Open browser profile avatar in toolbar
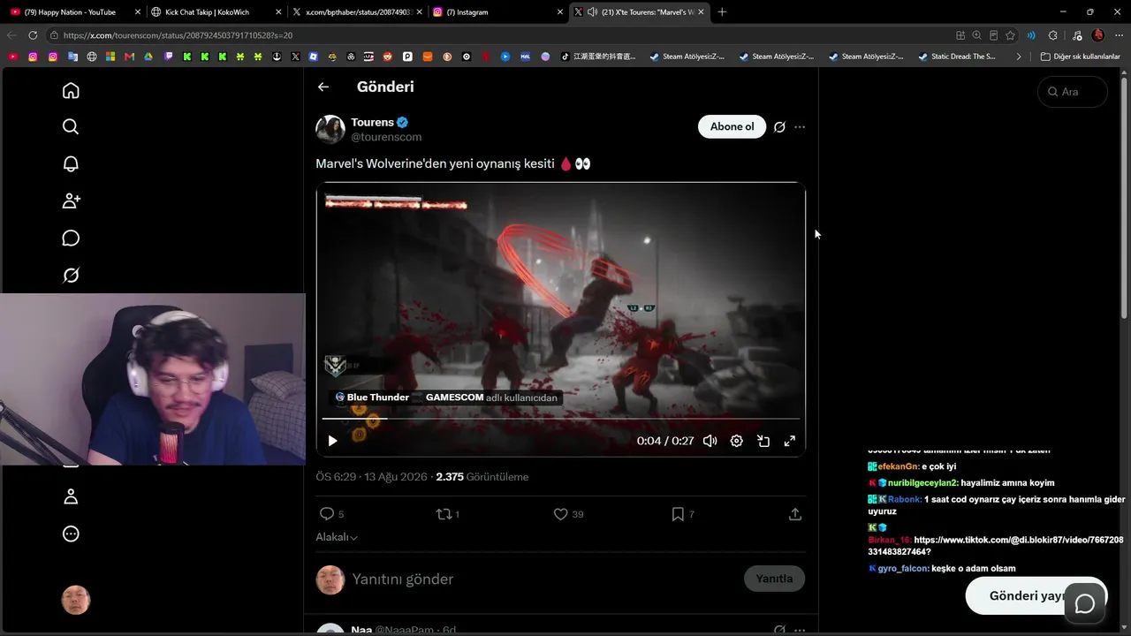The image size is (1131, 636). (1098, 35)
